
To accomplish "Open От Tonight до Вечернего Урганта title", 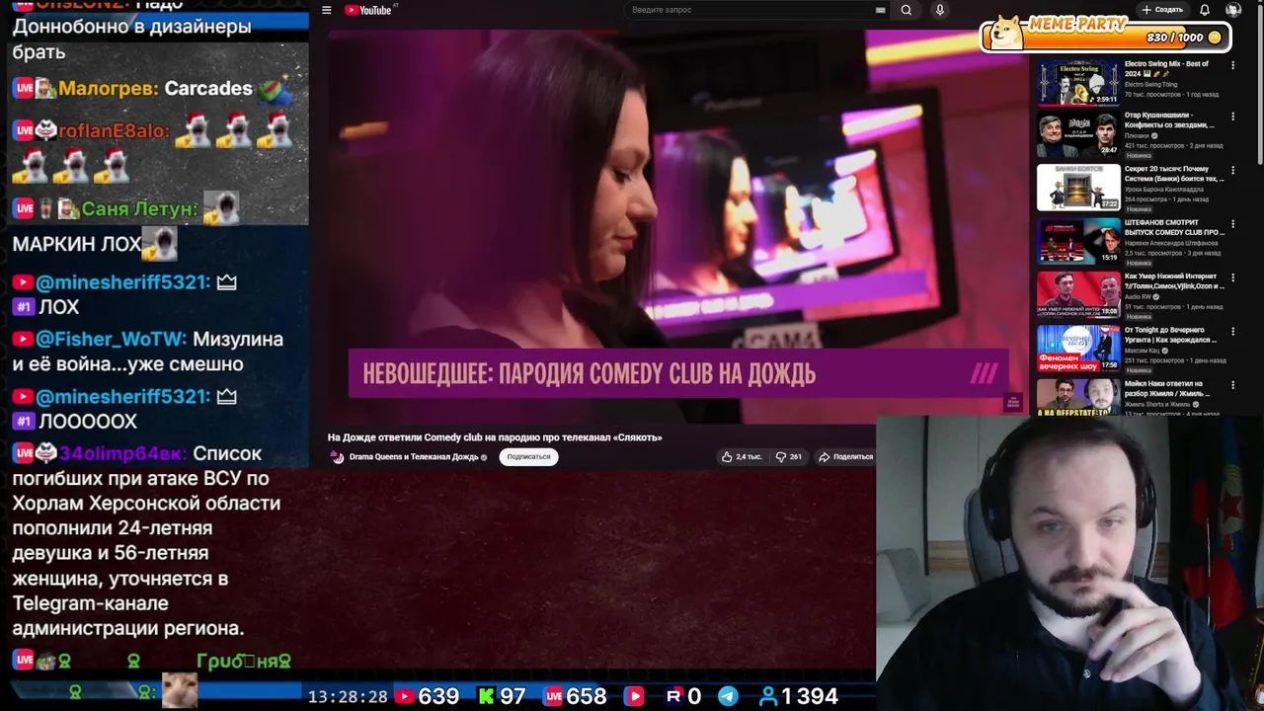I will 1171,335.
